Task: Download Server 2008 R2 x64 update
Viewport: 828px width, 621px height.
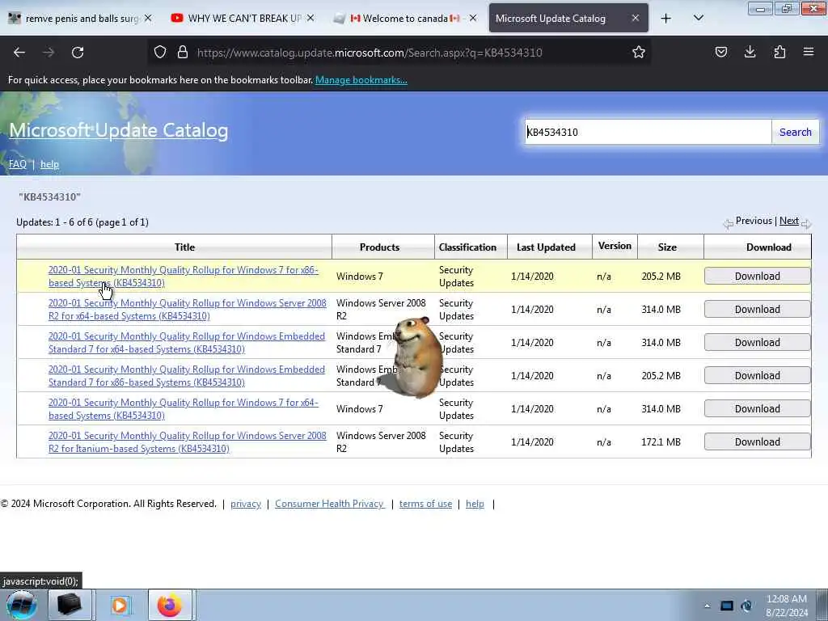Action: 757,310
